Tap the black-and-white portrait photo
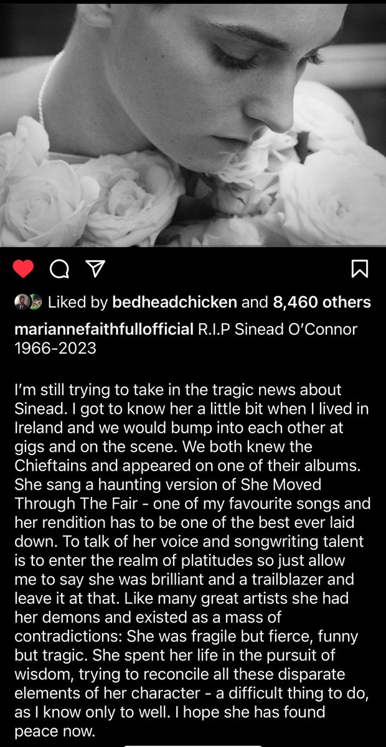This screenshot has height=747, width=386. [193, 123]
